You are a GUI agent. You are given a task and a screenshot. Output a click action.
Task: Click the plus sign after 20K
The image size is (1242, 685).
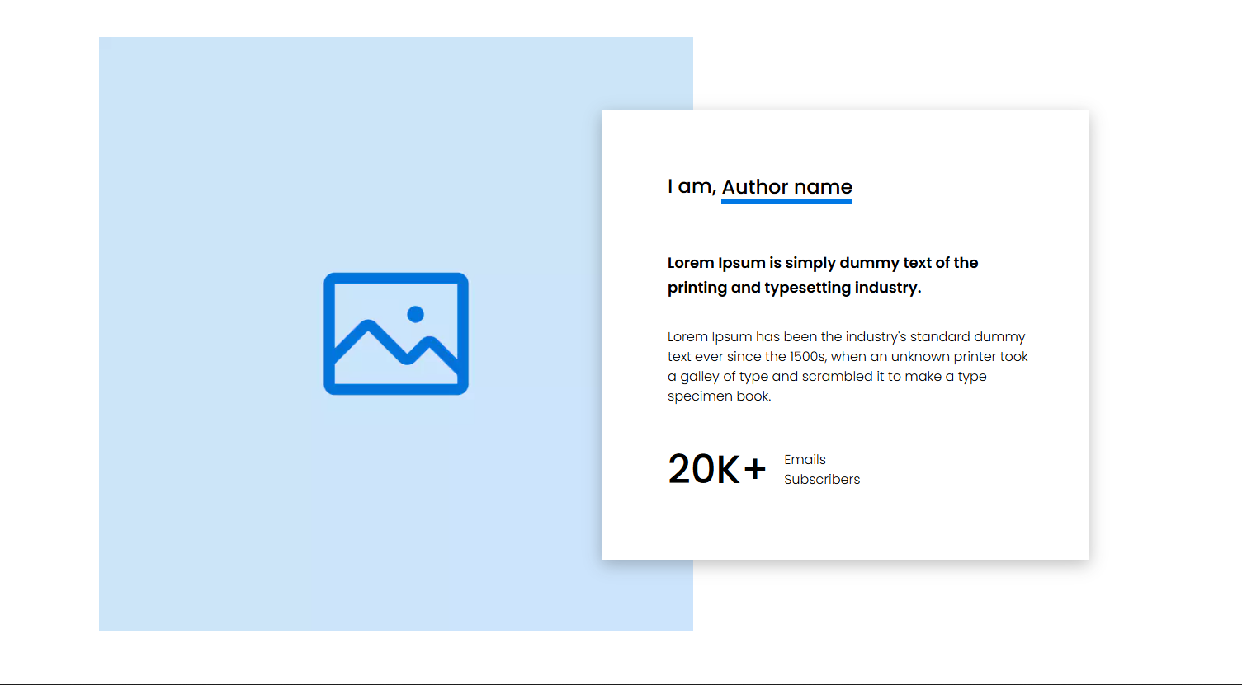(755, 469)
